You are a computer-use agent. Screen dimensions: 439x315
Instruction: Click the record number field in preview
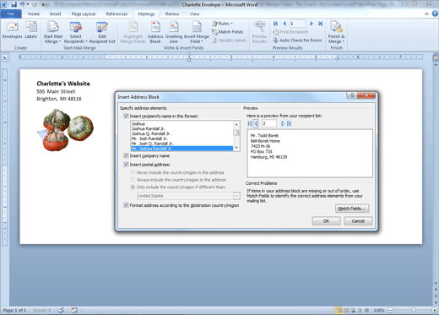[x=269, y=123]
